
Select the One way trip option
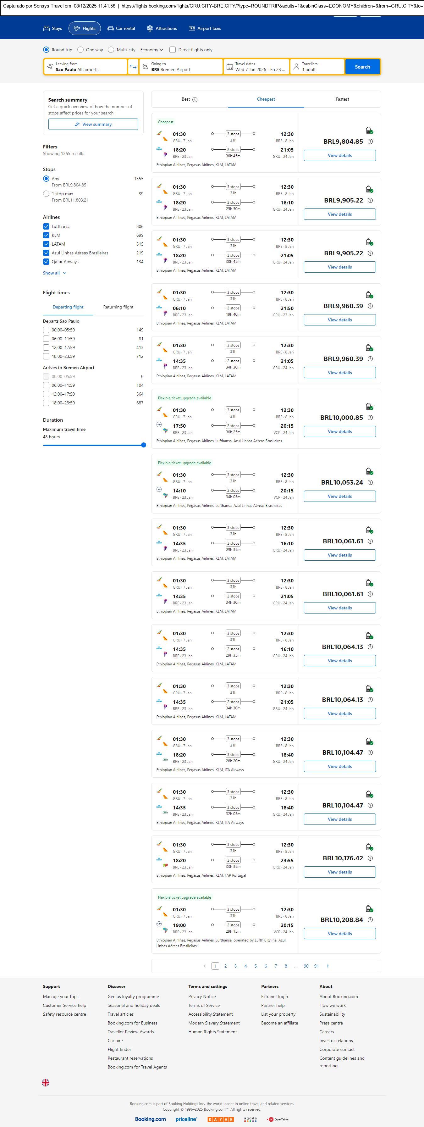point(81,50)
